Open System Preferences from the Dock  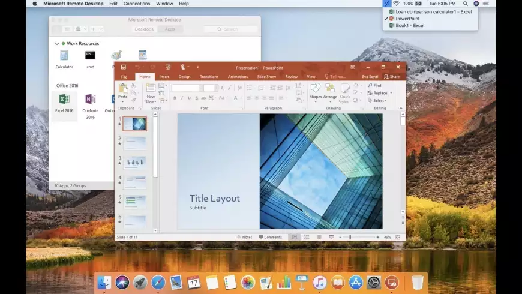[x=374, y=283]
